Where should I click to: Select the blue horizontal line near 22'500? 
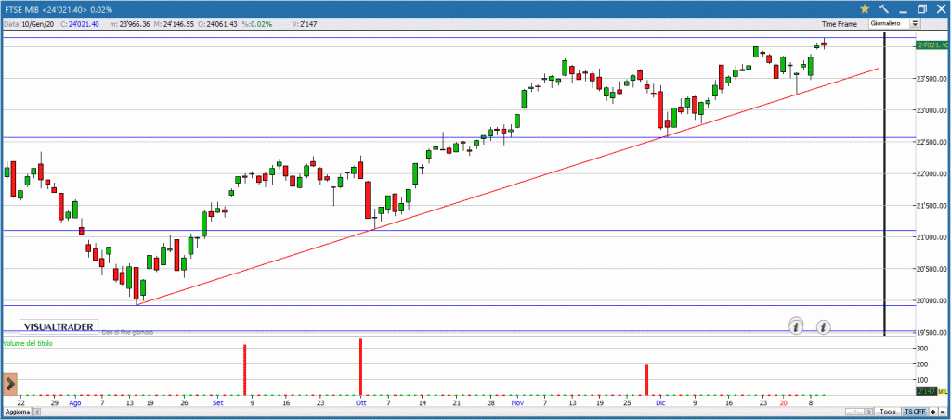point(279,138)
